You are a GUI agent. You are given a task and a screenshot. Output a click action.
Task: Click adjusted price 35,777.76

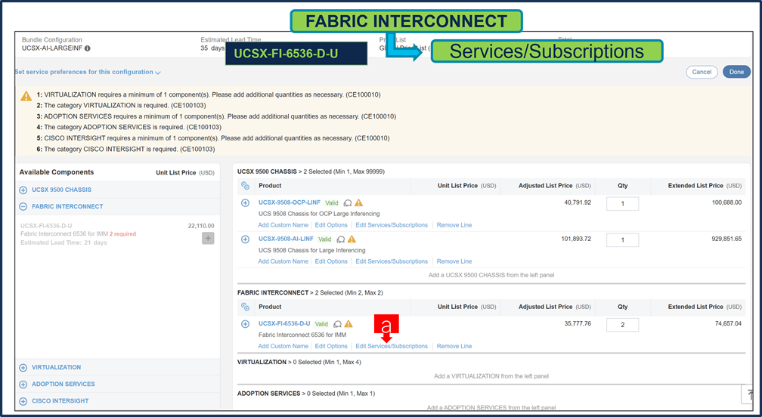(578, 323)
